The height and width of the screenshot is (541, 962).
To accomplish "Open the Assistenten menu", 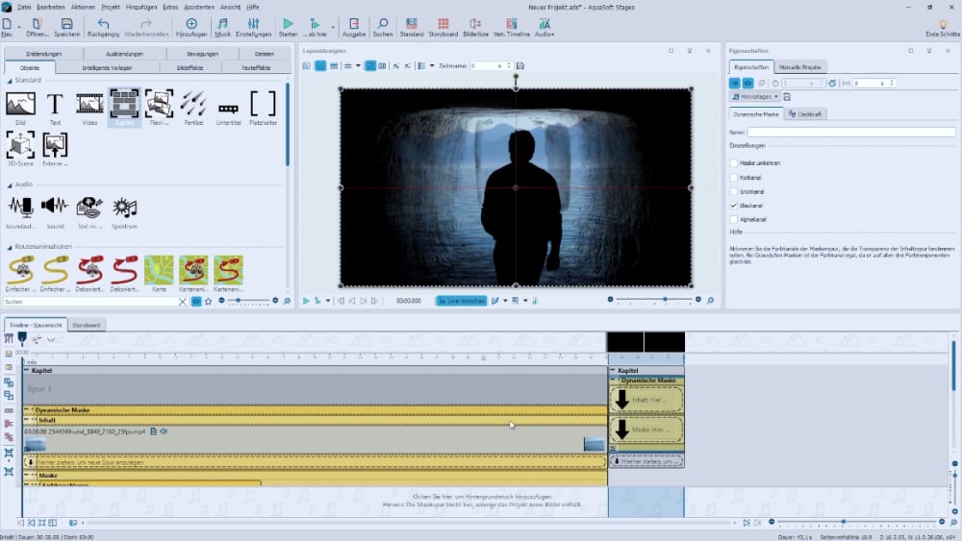I will 200,7.
